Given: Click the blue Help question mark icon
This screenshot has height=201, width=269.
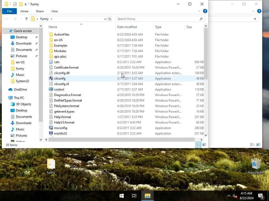Looking at the screenshot, I should pos(205,11).
